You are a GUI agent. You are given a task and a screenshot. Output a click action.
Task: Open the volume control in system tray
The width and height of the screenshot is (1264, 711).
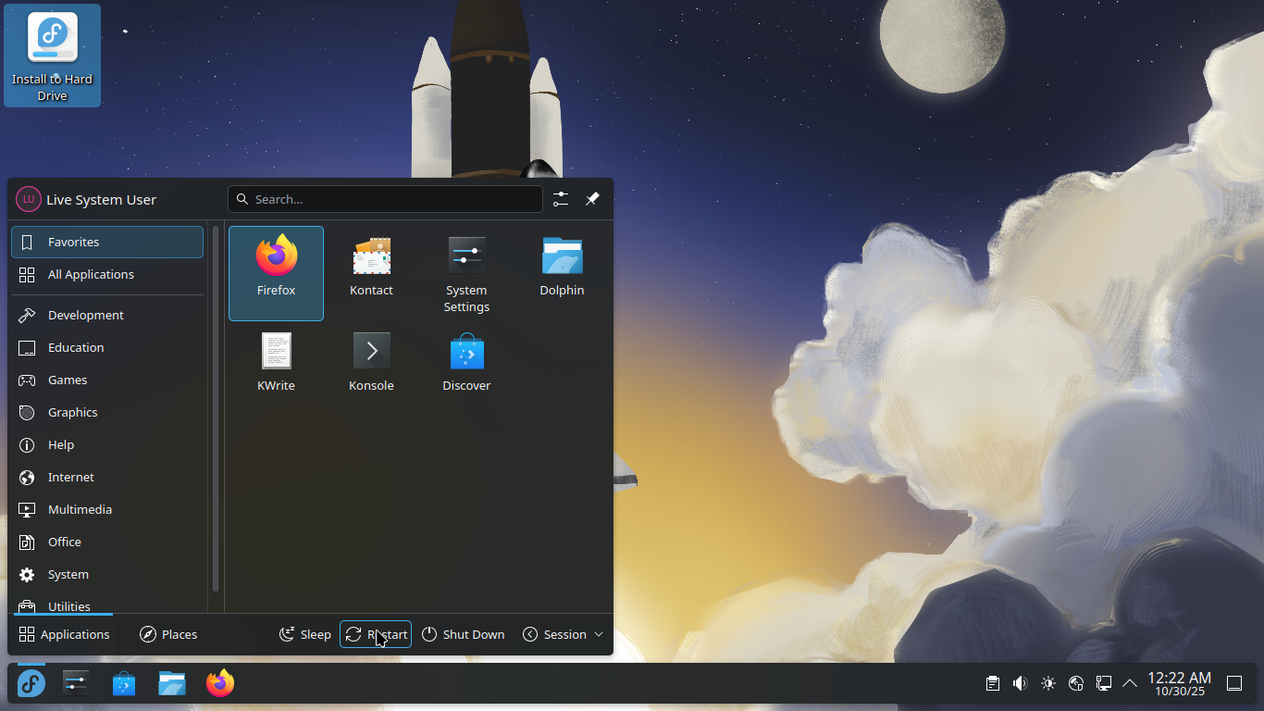coord(1020,683)
